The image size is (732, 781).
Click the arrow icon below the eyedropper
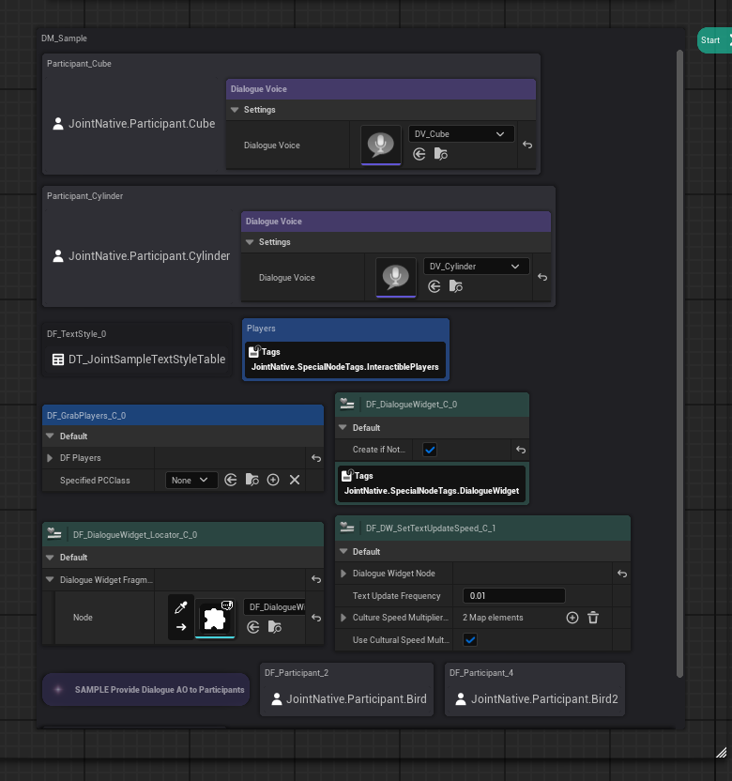pyautogui.click(x=181, y=627)
